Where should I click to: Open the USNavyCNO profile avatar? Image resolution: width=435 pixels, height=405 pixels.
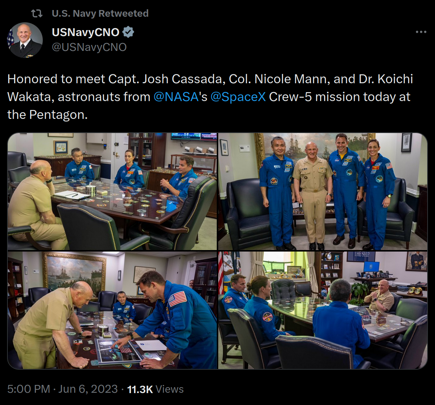pyautogui.click(x=25, y=40)
